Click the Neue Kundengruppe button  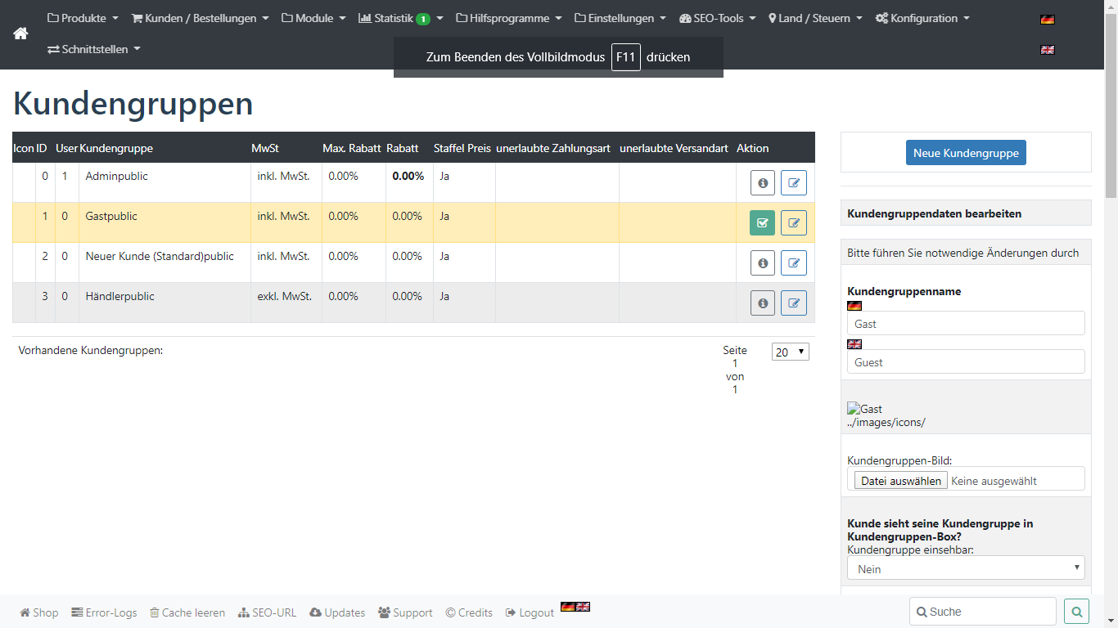point(966,153)
